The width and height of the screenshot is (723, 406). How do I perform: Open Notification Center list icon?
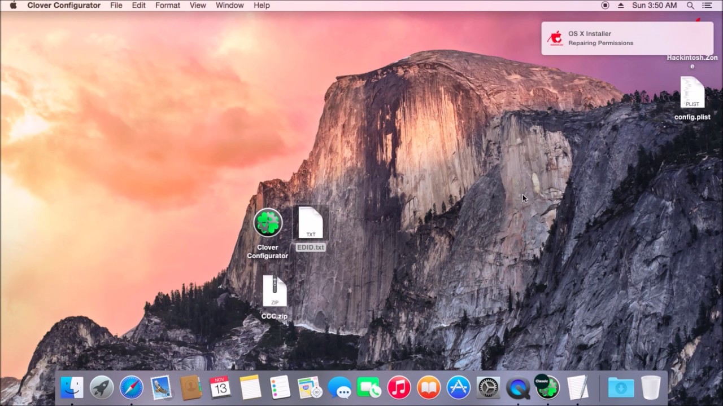pyautogui.click(x=707, y=5)
